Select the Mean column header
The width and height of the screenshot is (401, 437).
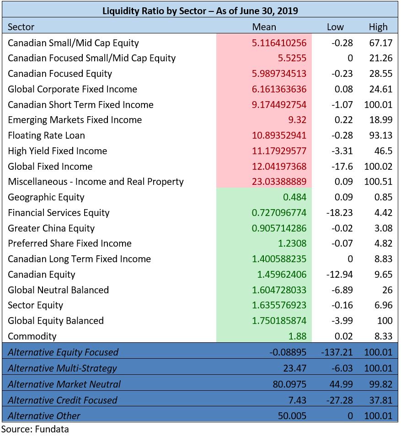(x=264, y=27)
